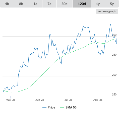Viewport: 119px width, 114px height.
Task: Click the 300 price axis value
Action: pyautogui.click(x=114, y=35)
